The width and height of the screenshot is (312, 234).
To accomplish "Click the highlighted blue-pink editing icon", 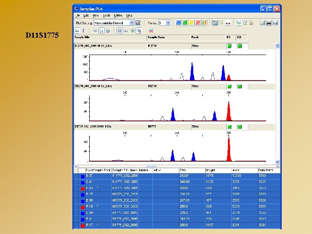I will [139, 31].
